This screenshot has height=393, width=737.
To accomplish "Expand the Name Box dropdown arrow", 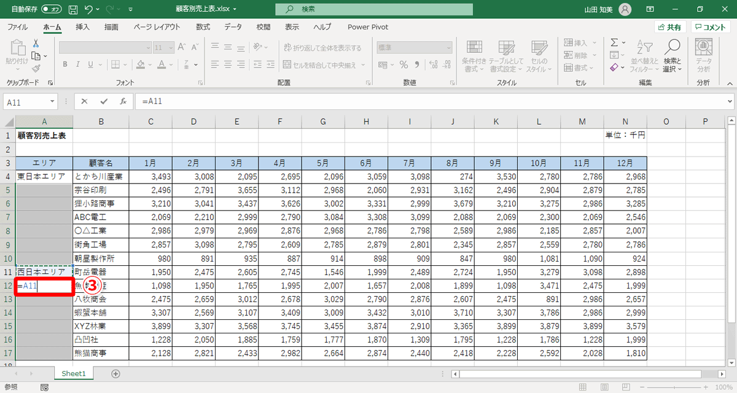I will click(x=53, y=101).
